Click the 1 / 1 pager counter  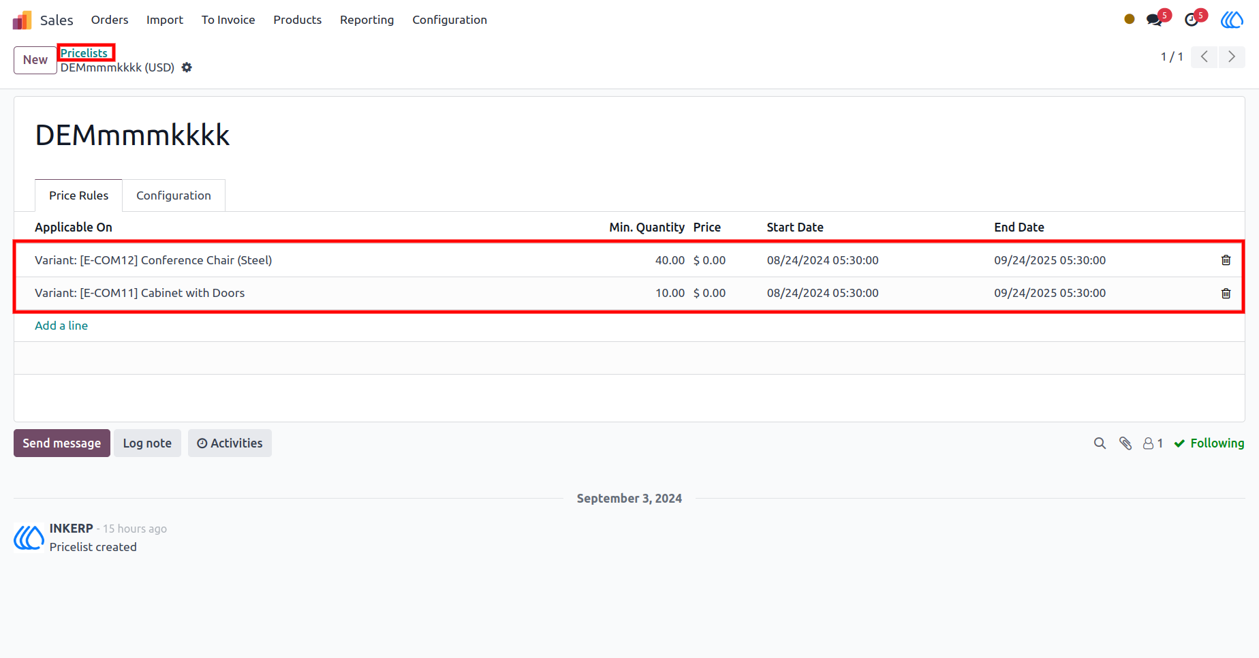pos(1172,57)
